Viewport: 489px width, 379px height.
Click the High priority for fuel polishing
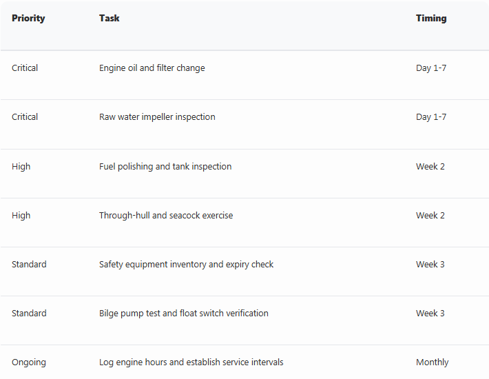pos(21,166)
